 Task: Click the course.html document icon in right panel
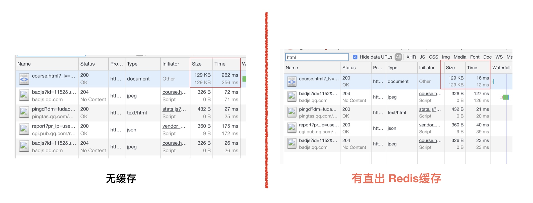[292, 82]
